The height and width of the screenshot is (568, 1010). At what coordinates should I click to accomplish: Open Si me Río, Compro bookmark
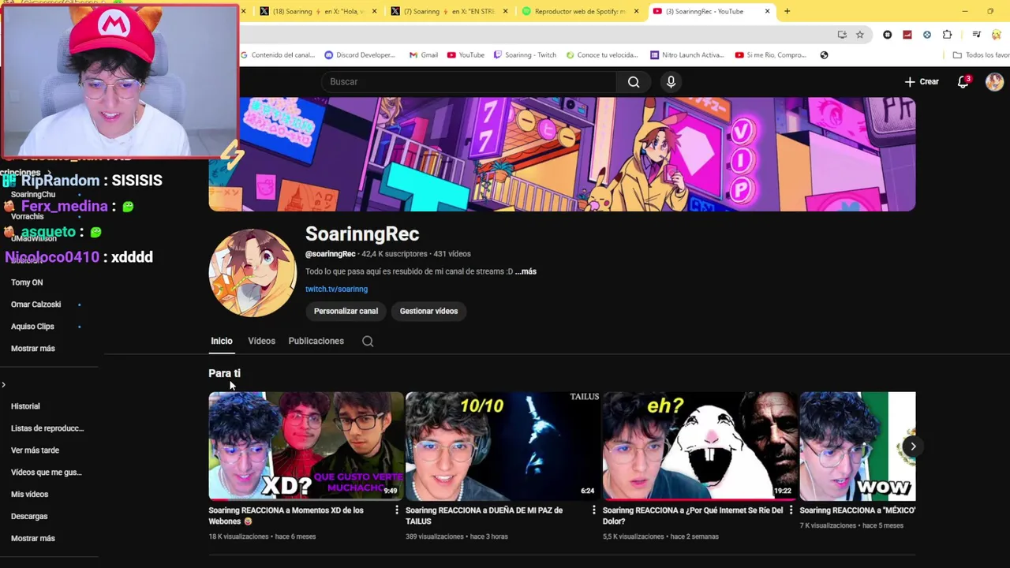coord(771,55)
